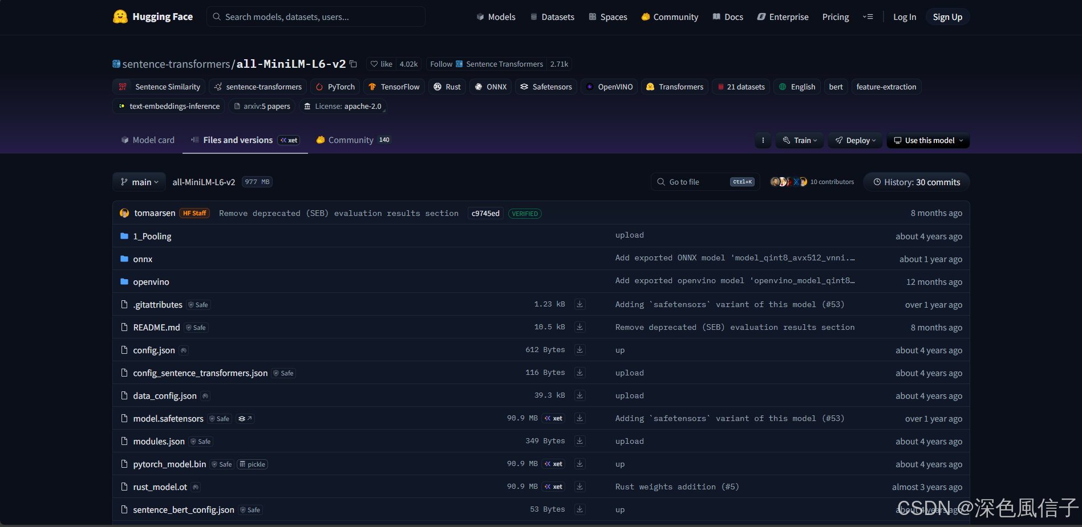Like the model with heart button
The image size is (1082, 527).
[381, 64]
